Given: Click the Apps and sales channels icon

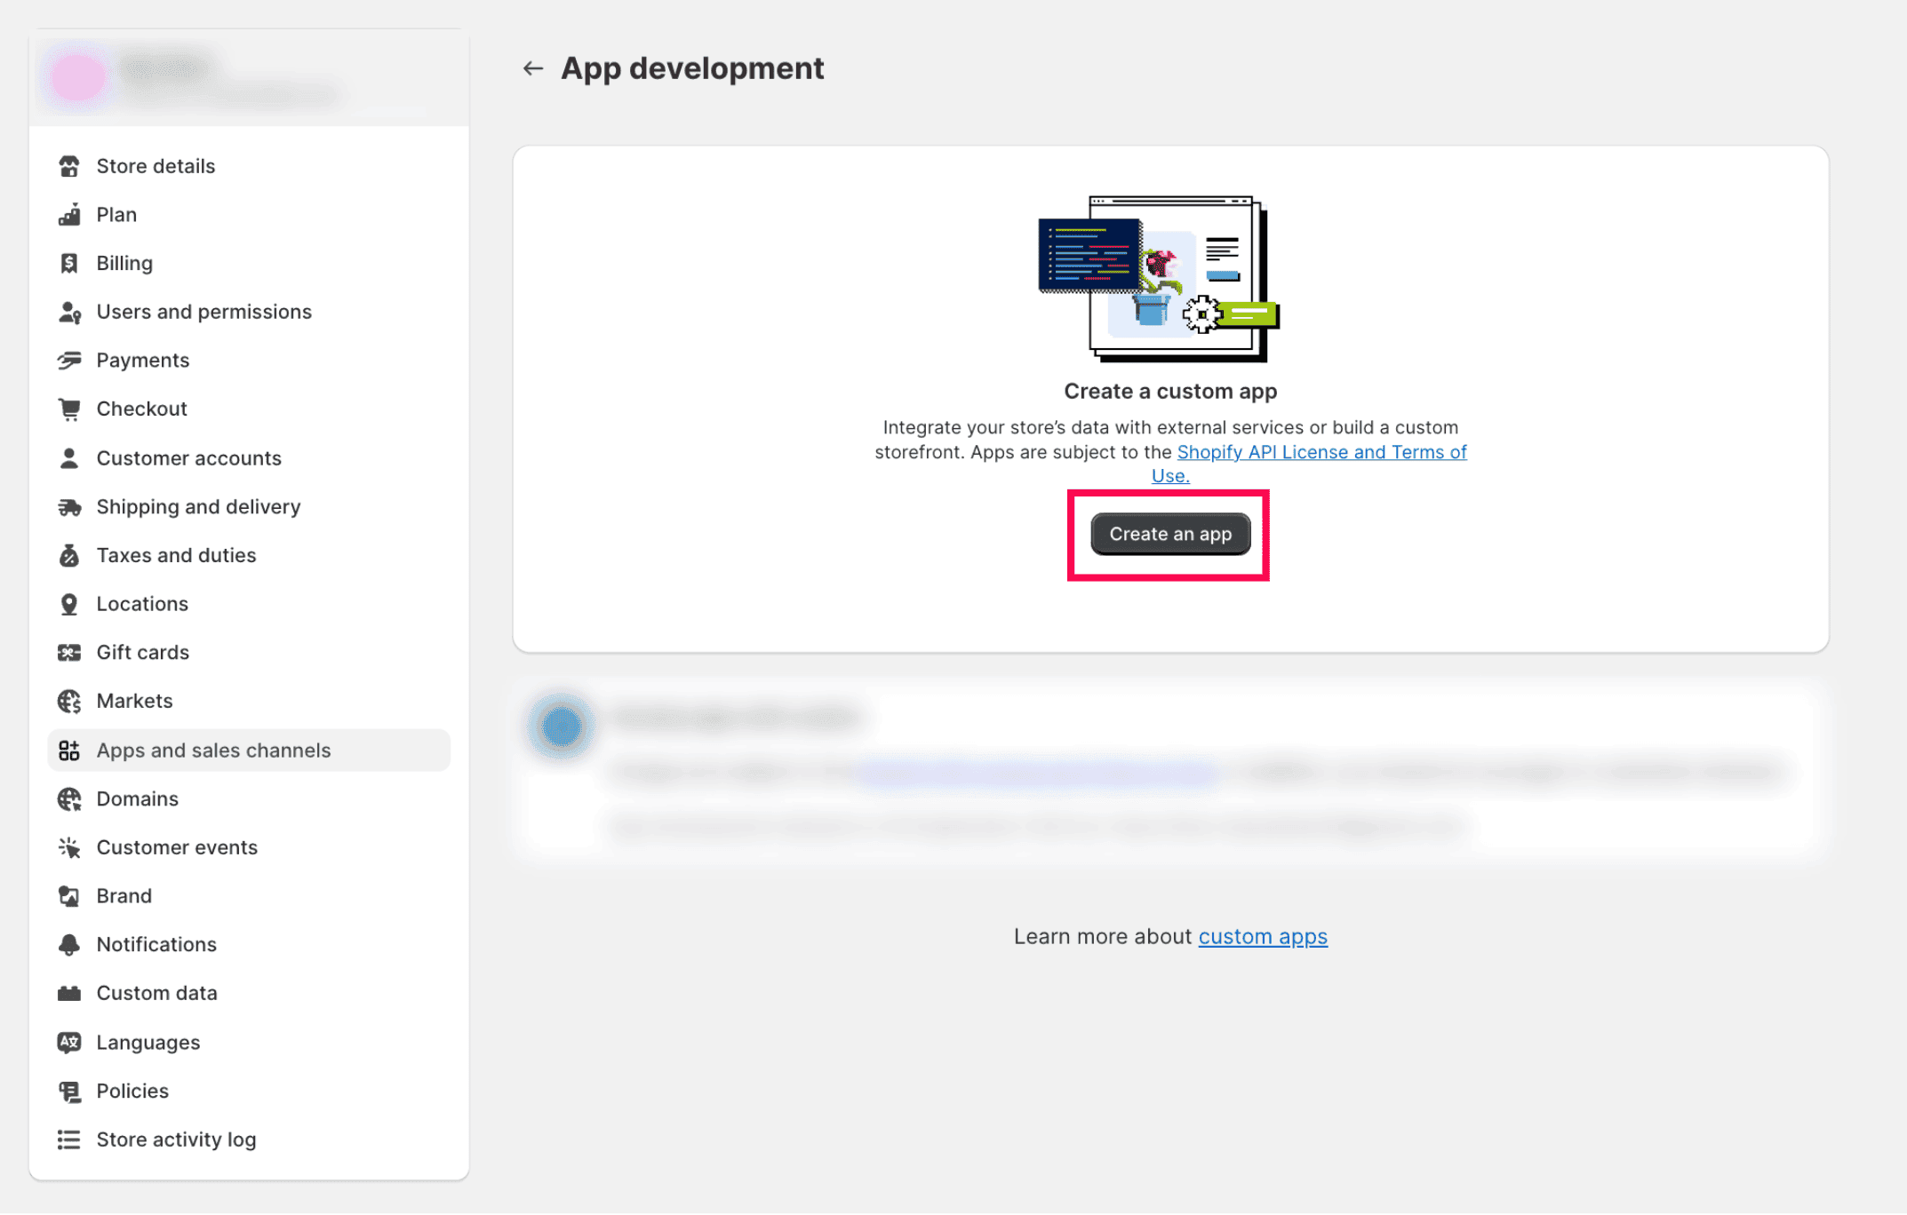Looking at the screenshot, I should 68,750.
